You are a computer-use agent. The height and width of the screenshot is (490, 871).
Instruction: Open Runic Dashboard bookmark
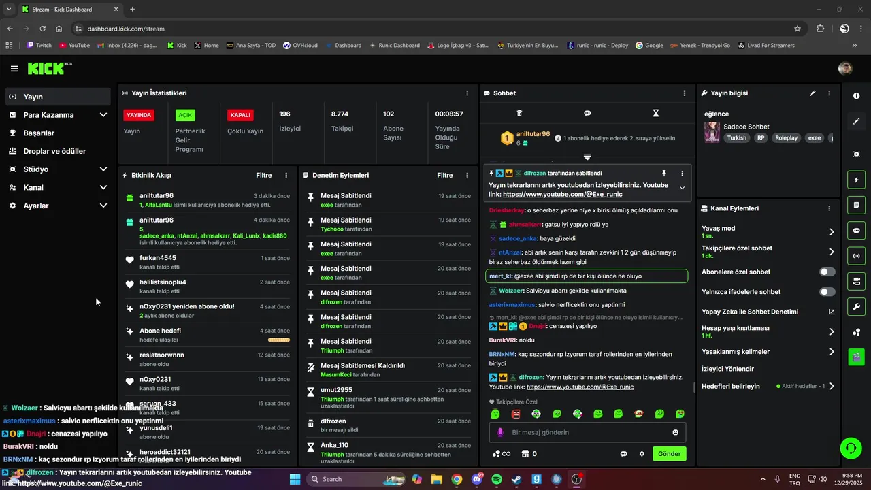click(x=394, y=45)
